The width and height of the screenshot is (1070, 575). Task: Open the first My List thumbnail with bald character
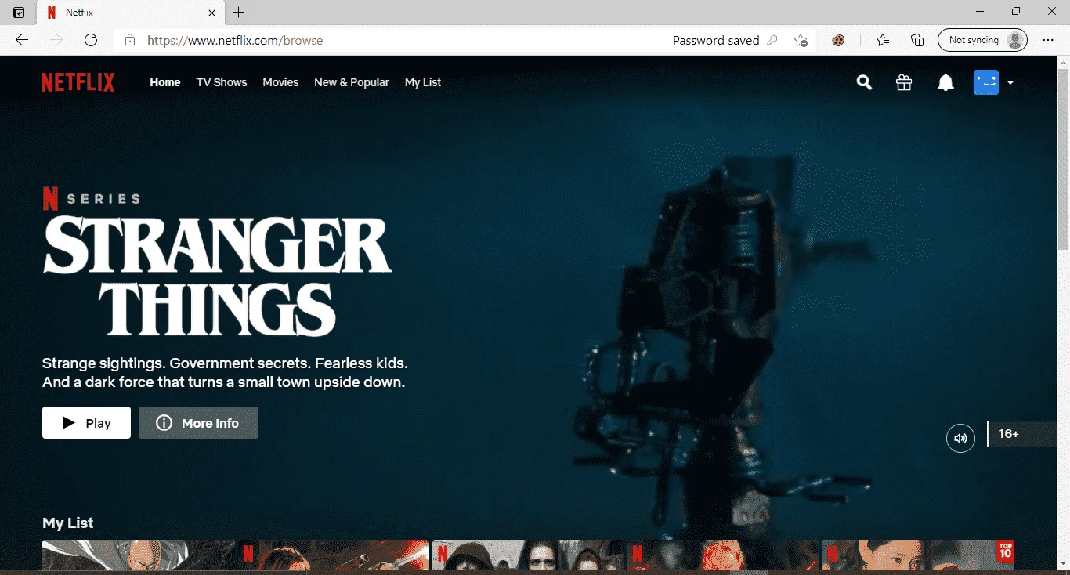[x=139, y=555]
